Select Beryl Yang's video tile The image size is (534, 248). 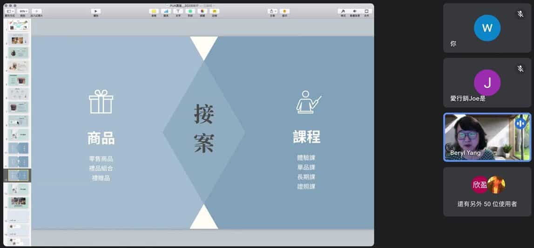(487, 137)
